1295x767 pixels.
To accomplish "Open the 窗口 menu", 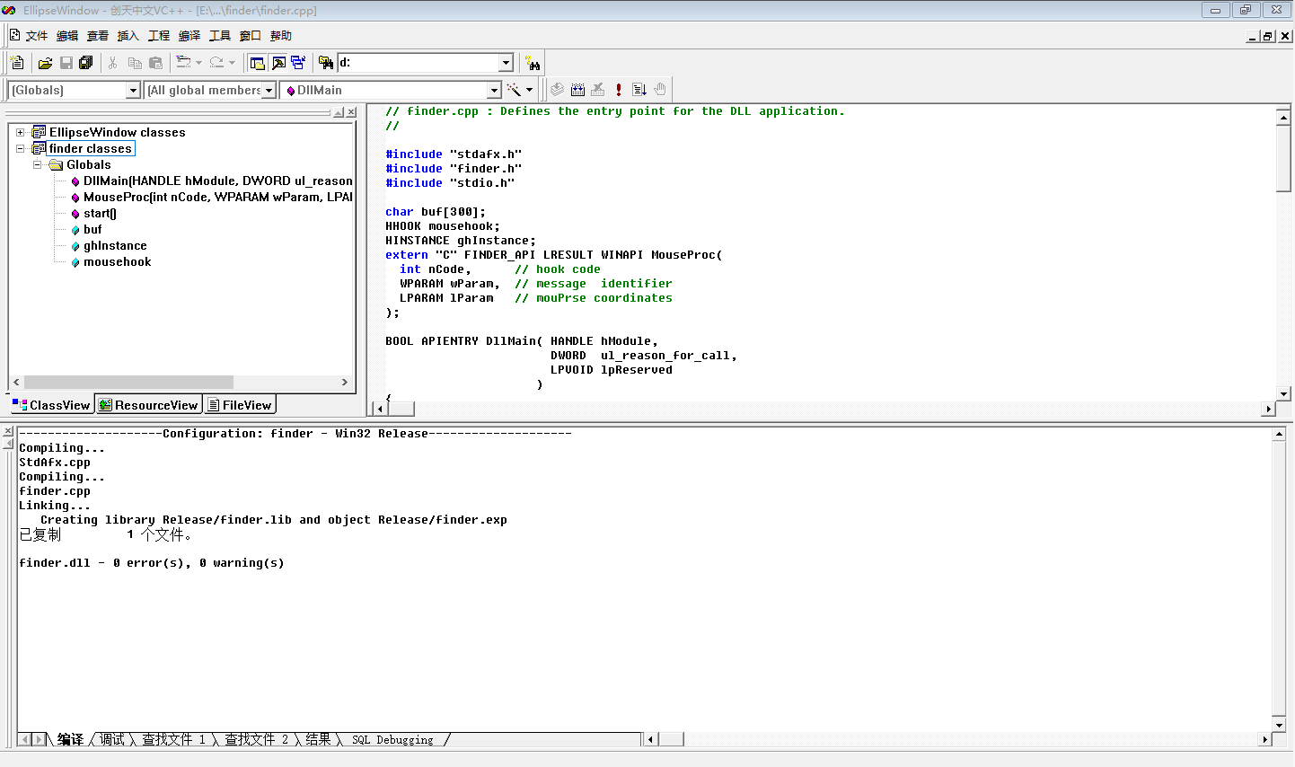I will click(x=251, y=36).
